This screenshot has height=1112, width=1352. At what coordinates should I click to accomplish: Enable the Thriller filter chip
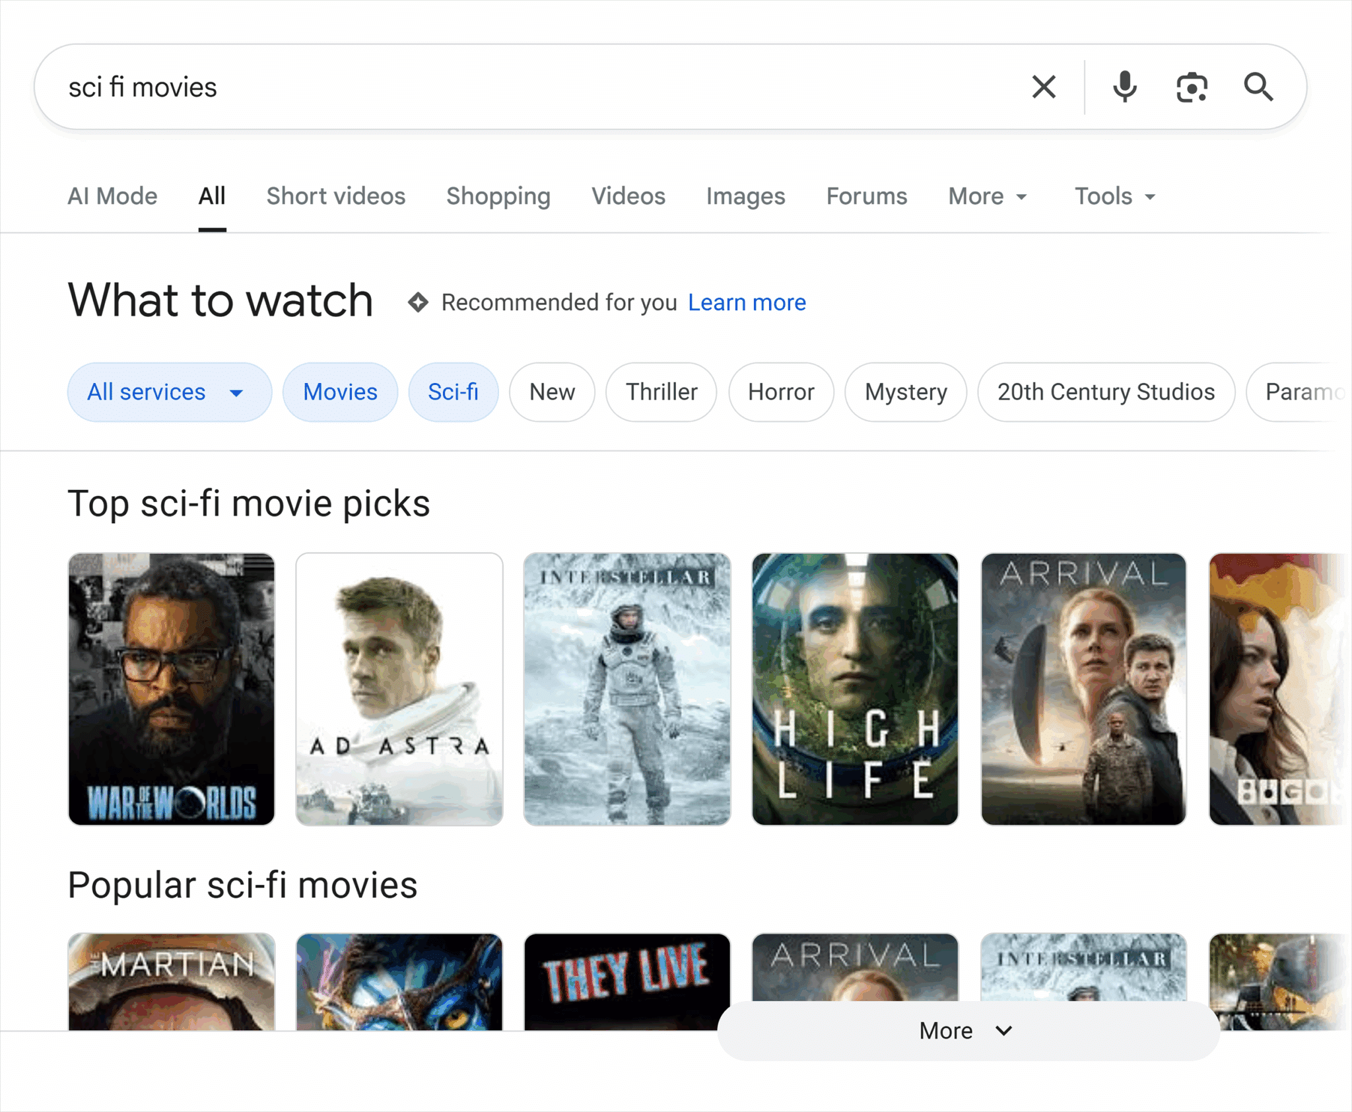click(661, 392)
